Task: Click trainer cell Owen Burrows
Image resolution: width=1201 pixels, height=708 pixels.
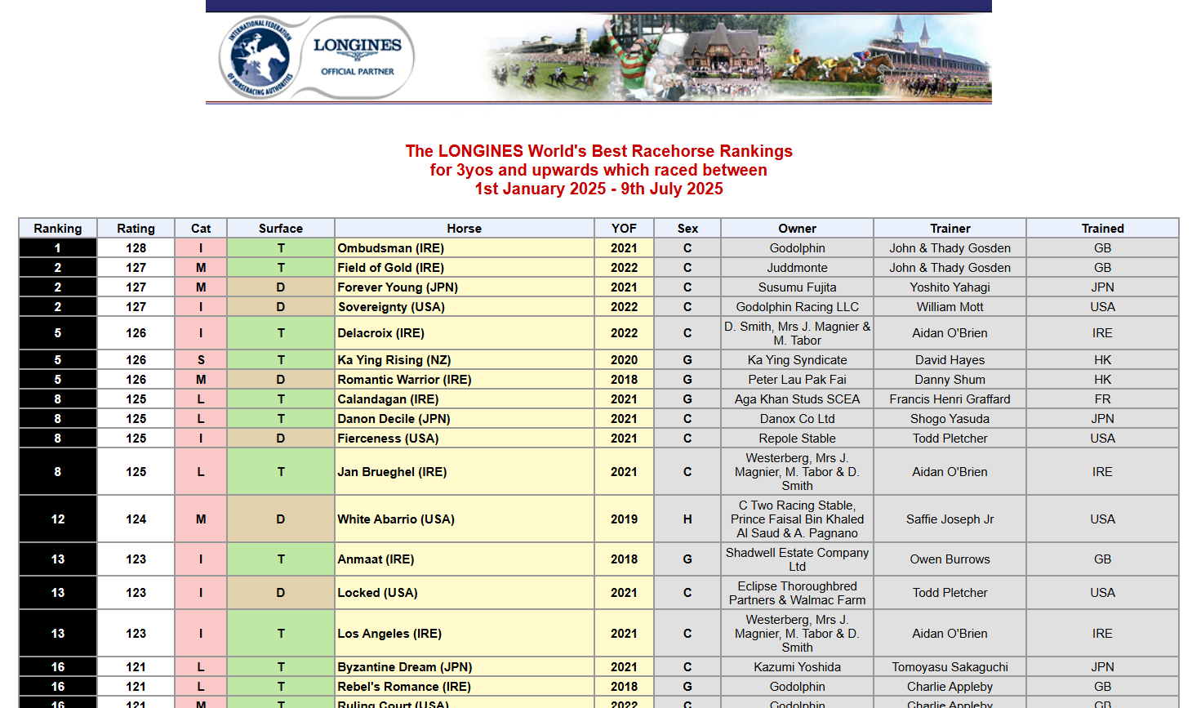Action: point(950,559)
